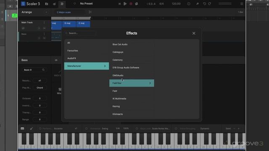Choose Kilohearts manufacturer
Screen dimensions: 269x151
pos(132,114)
